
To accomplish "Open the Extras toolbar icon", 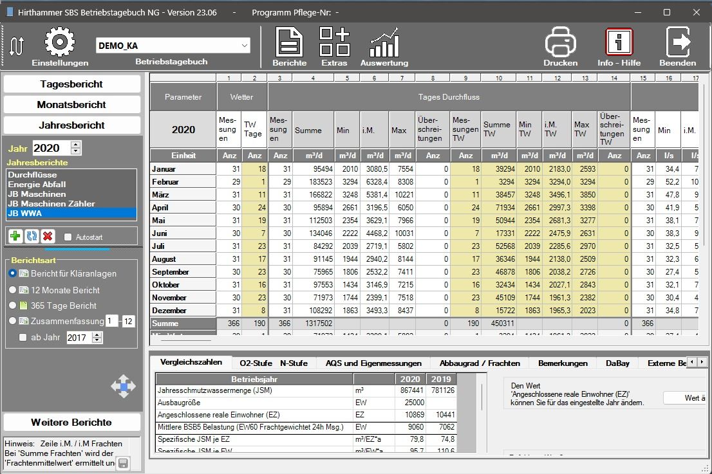I will pos(334,42).
